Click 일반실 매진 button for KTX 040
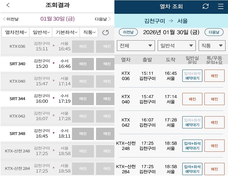228x176 pixels. click(x=192, y=99)
